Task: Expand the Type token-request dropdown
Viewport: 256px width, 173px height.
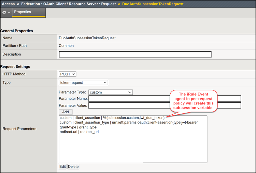Action: click(x=83, y=83)
